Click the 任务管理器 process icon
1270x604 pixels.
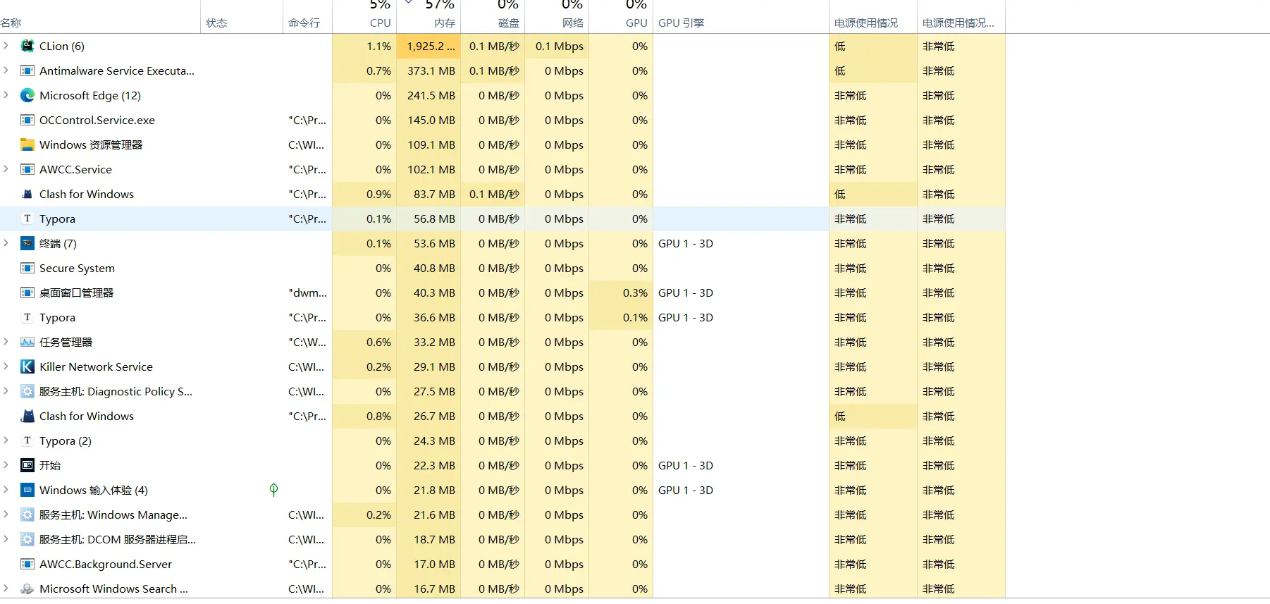(x=27, y=343)
